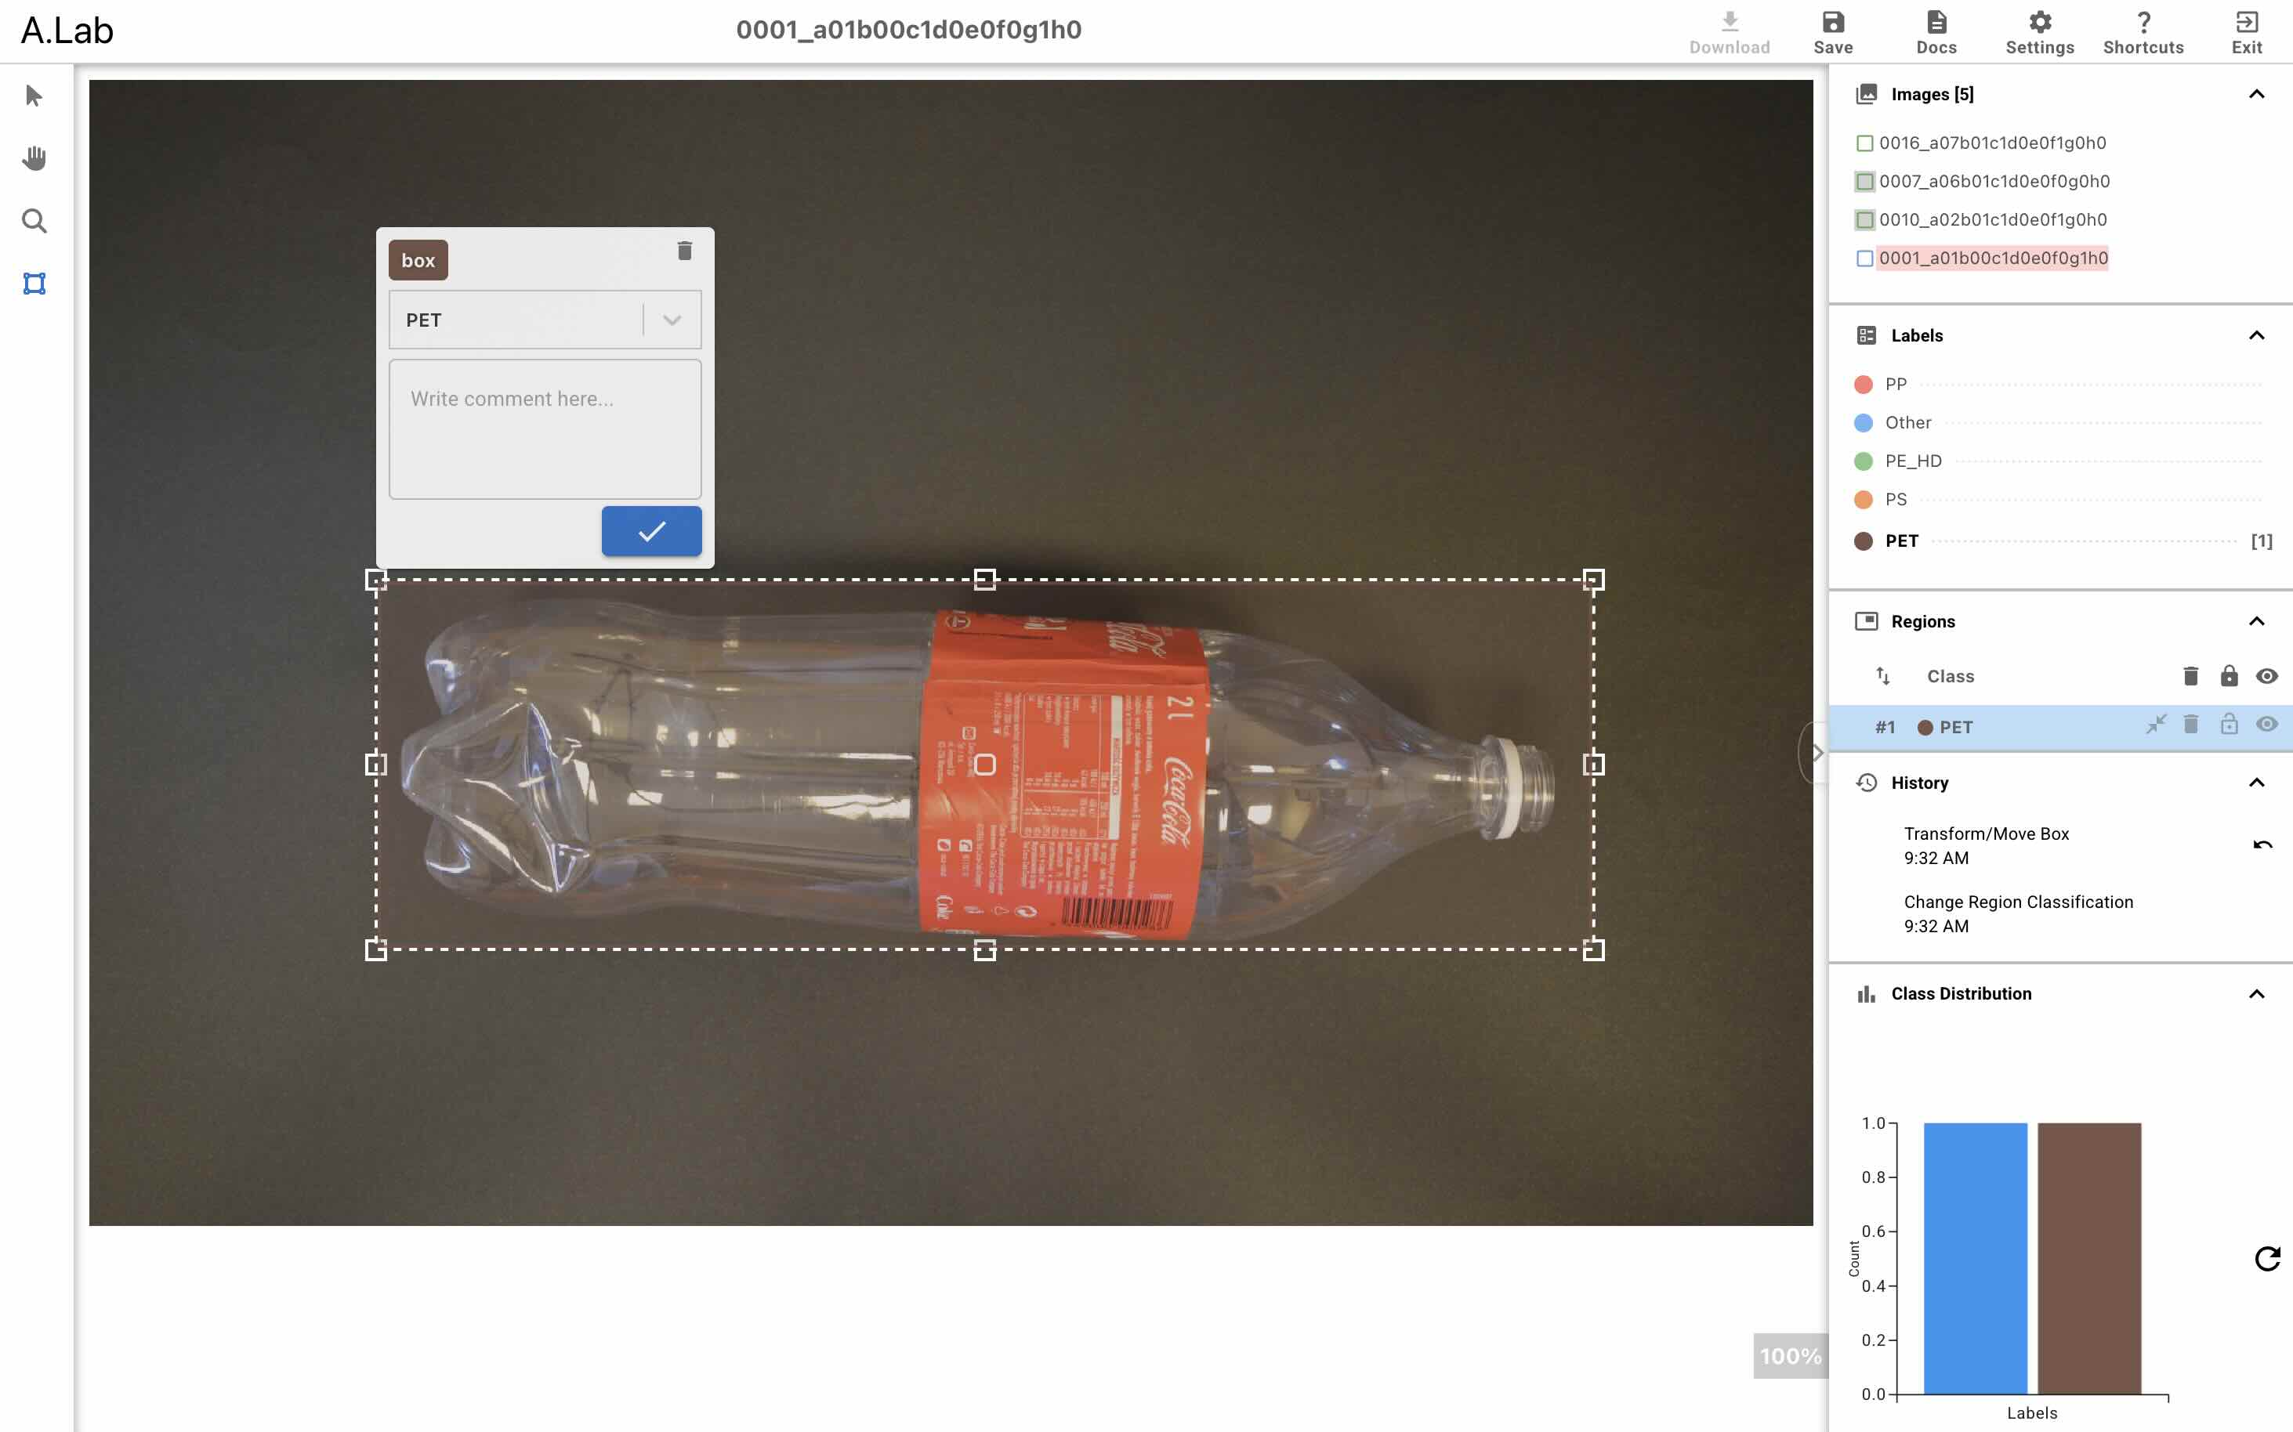
Task: Collapse the History panel
Action: 2256,783
